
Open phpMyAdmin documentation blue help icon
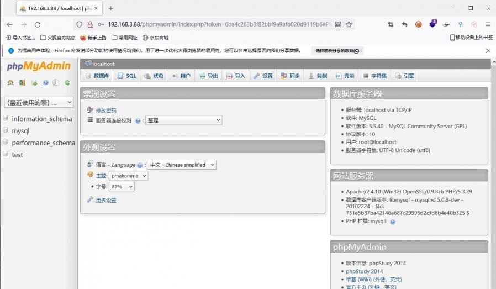click(x=46, y=83)
